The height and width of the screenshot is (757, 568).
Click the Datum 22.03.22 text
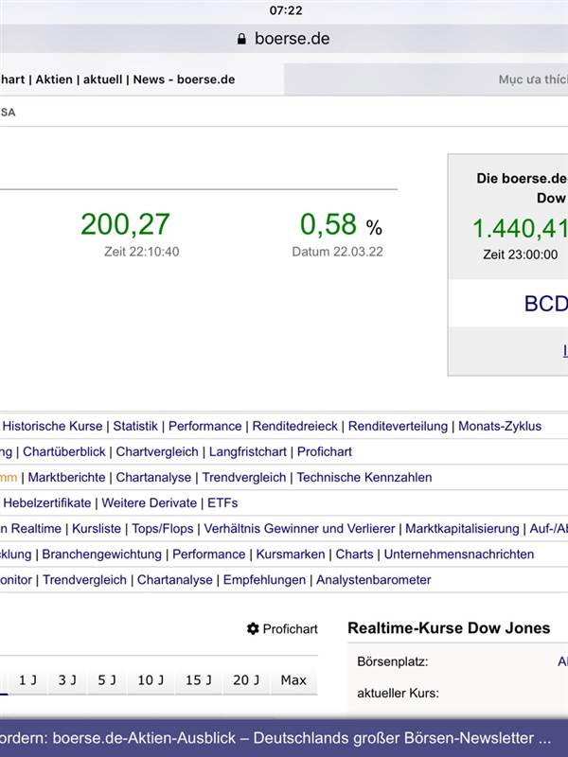337,252
